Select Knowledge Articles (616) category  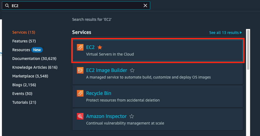(x=35, y=67)
